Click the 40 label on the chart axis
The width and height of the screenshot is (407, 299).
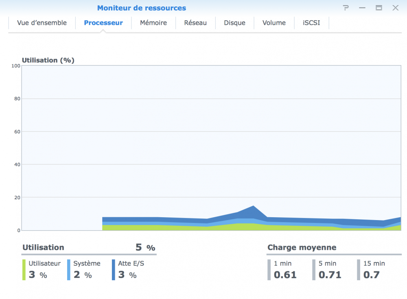point(17,165)
